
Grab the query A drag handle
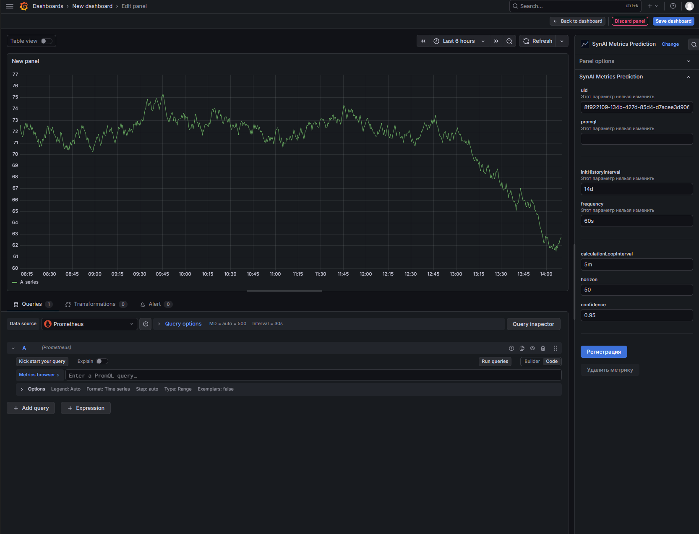(x=556, y=348)
